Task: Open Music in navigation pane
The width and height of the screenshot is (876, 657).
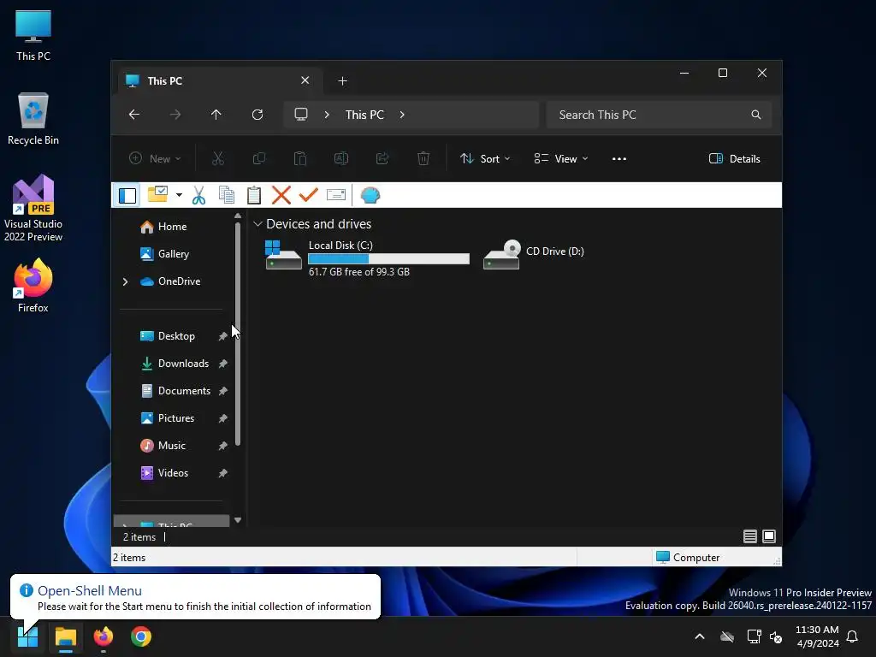Action: click(x=171, y=445)
